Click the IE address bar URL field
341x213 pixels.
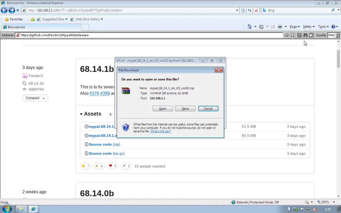pyautogui.click(x=129, y=10)
